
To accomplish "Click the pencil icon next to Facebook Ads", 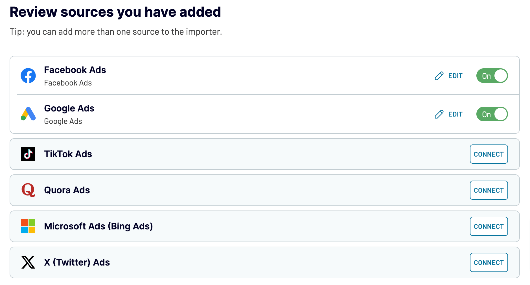I will pyautogui.click(x=439, y=76).
